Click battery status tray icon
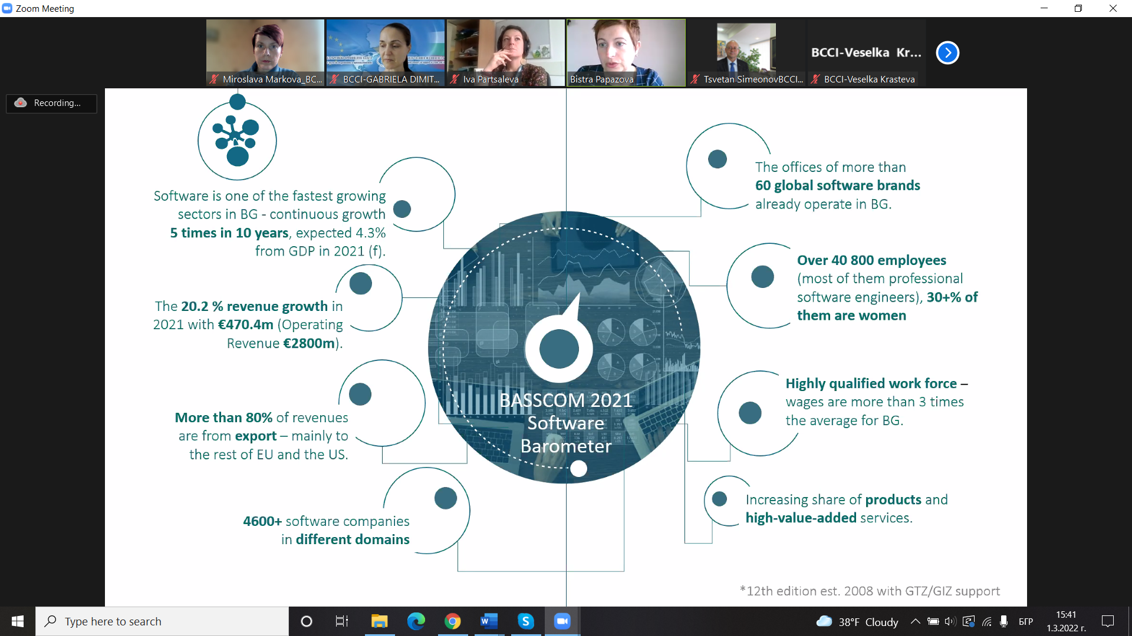 [933, 621]
